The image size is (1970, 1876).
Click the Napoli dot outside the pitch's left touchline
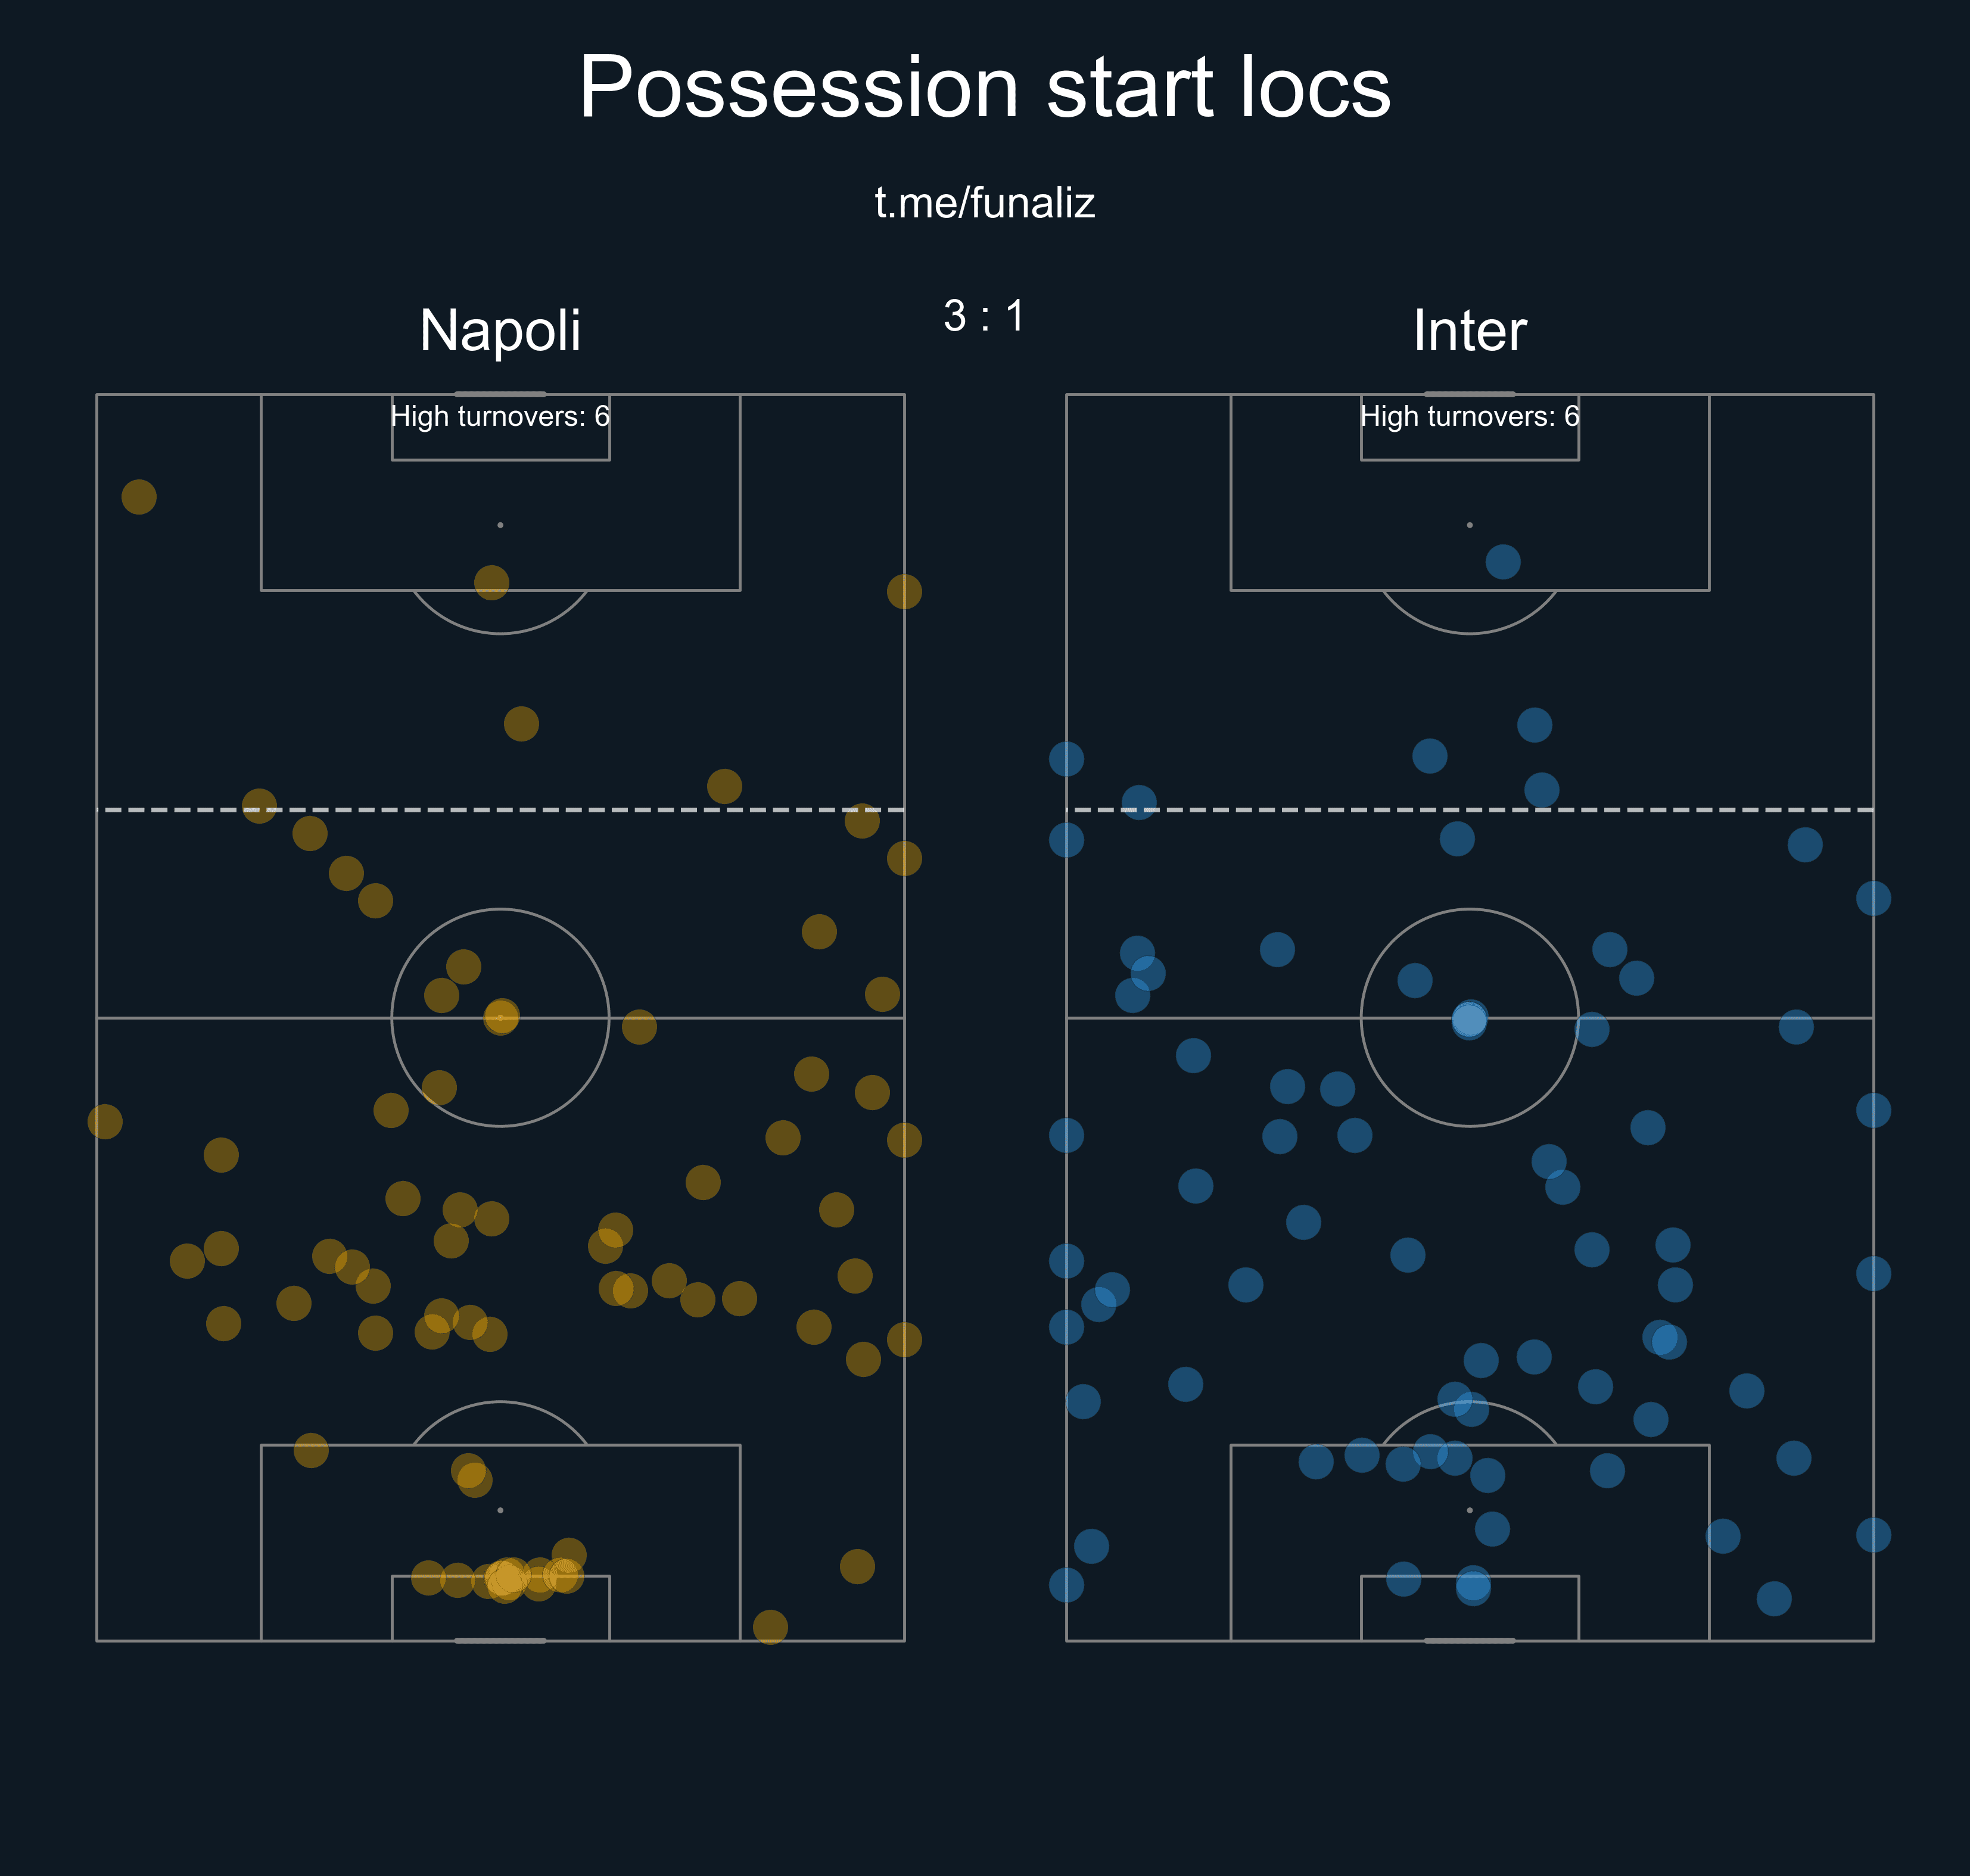click(105, 1121)
